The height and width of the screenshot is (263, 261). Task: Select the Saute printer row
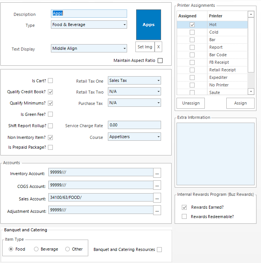[x=212, y=92]
